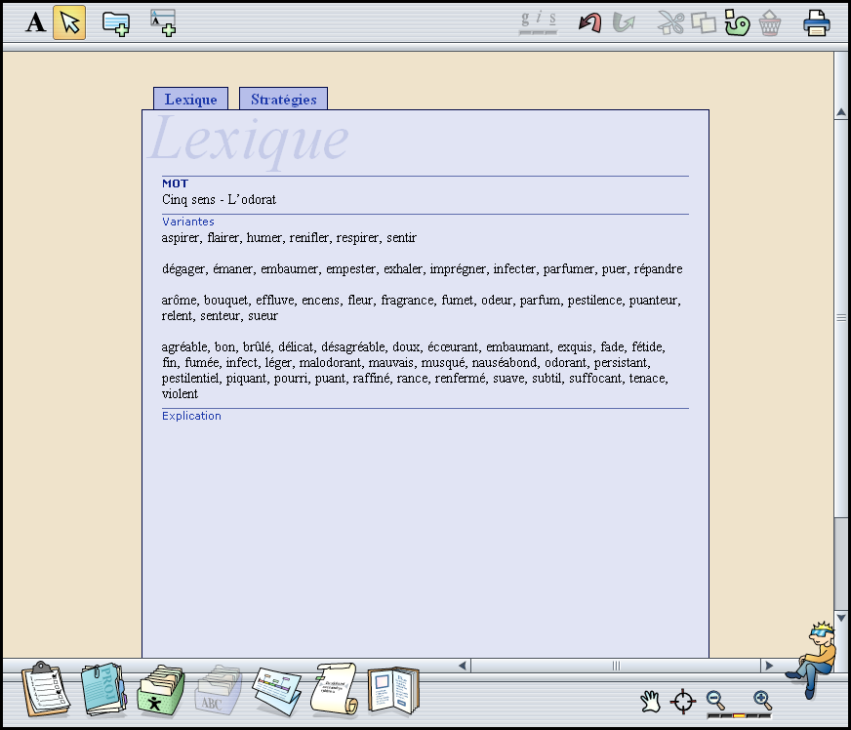Zoom out with minus magnifier
The height and width of the screenshot is (730, 851).
coord(716,700)
